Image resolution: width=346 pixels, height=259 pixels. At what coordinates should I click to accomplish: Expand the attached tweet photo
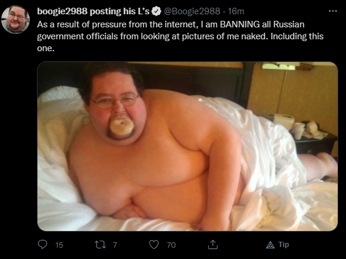tap(188, 146)
